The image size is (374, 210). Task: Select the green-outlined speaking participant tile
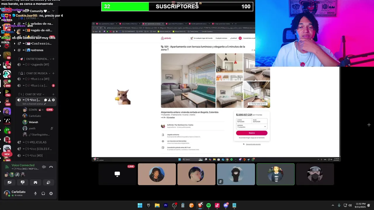275,174
